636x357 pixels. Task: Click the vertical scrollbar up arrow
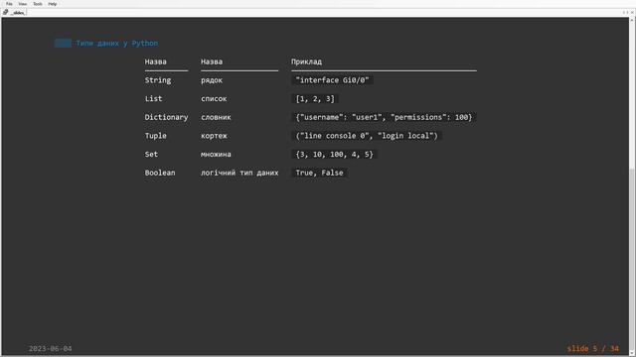tap(632, 20)
